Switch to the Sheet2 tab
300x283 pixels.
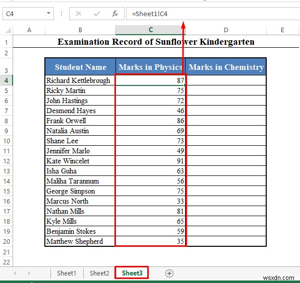point(99,273)
